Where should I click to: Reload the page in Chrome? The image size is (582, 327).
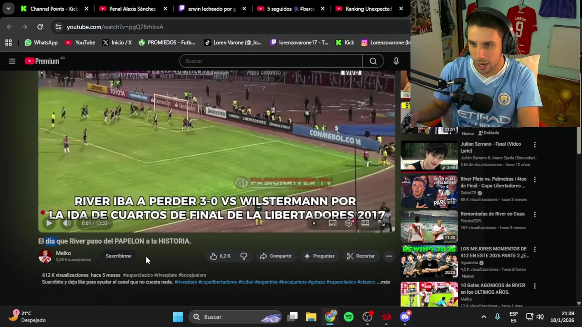click(x=40, y=27)
